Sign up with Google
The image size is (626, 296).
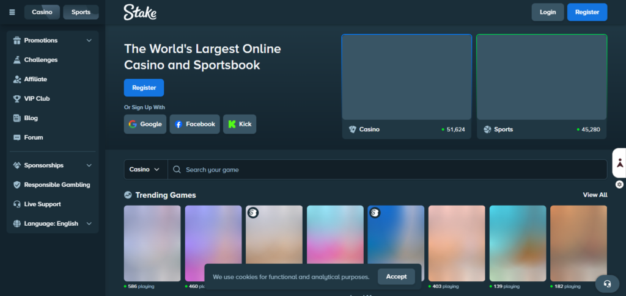[145, 125]
